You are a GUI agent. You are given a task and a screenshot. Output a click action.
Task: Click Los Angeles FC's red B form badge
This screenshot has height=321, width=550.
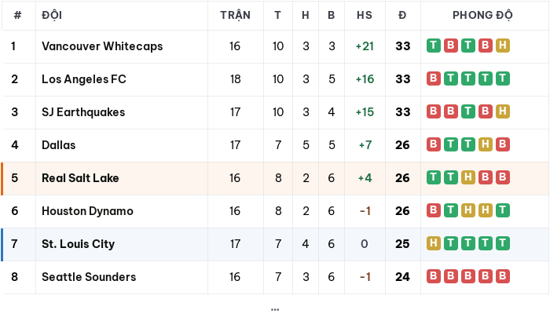pos(434,78)
